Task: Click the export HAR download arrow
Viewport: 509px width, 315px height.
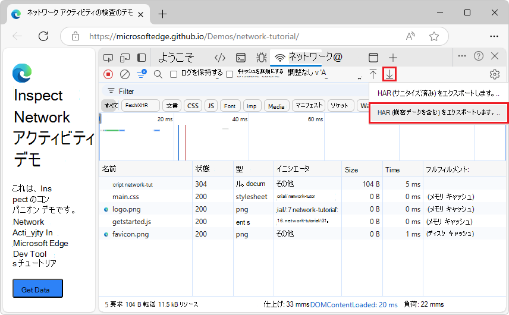Action: (x=389, y=74)
